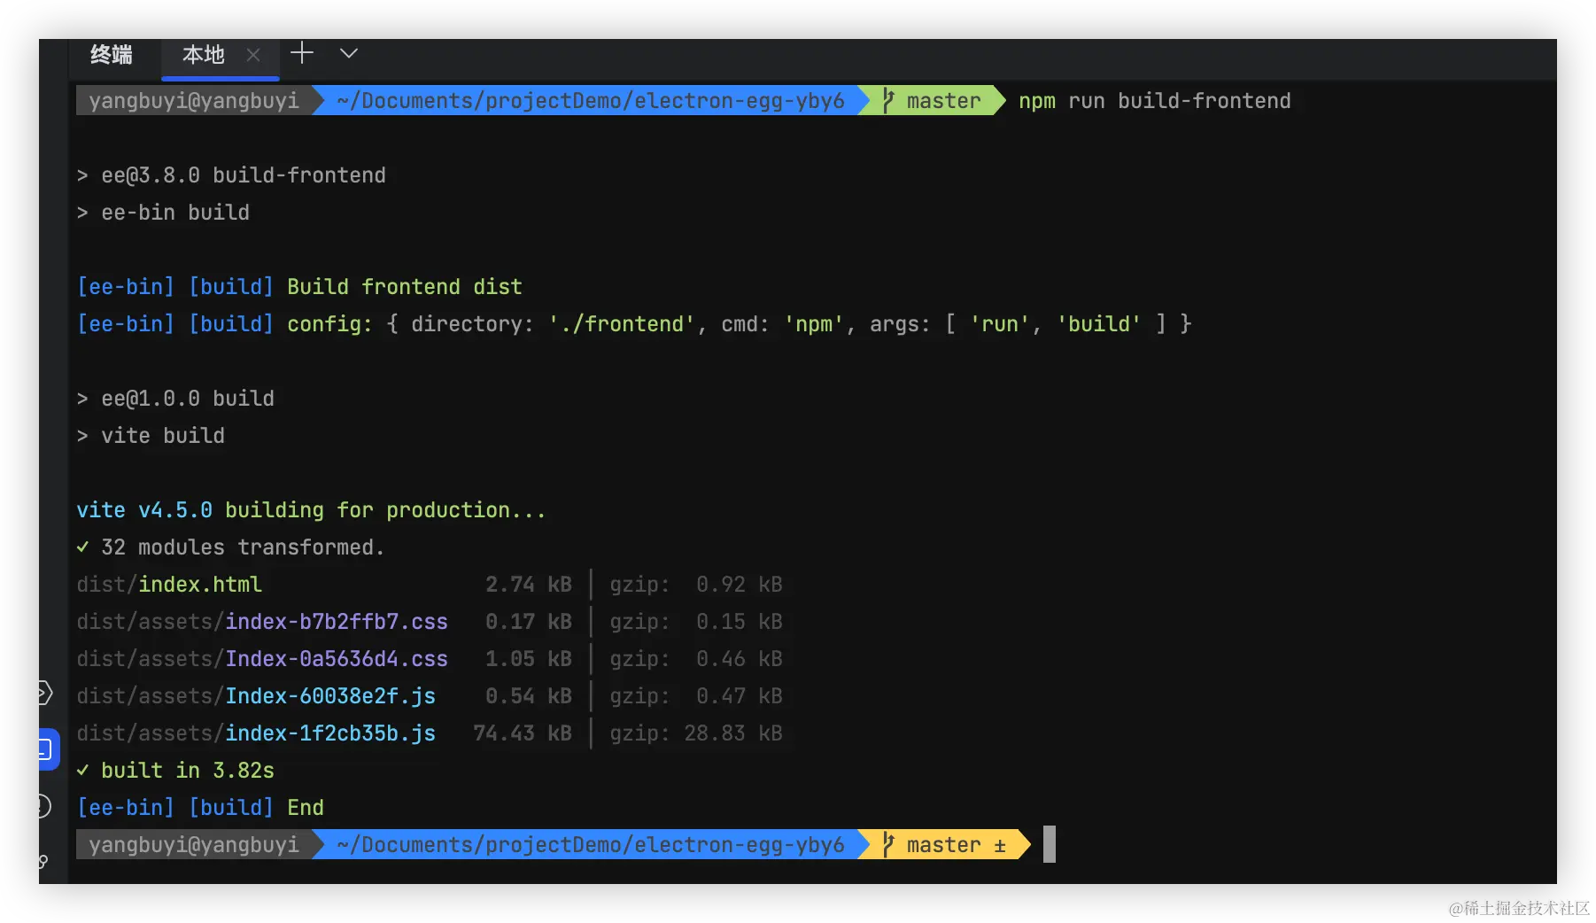Click the 74.43 kB size value
The image size is (1596, 923).
523,733
